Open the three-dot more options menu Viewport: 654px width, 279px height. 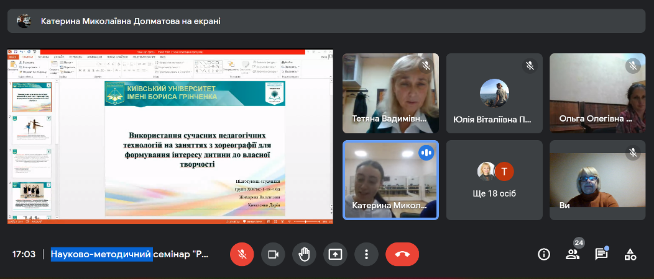pos(366,254)
